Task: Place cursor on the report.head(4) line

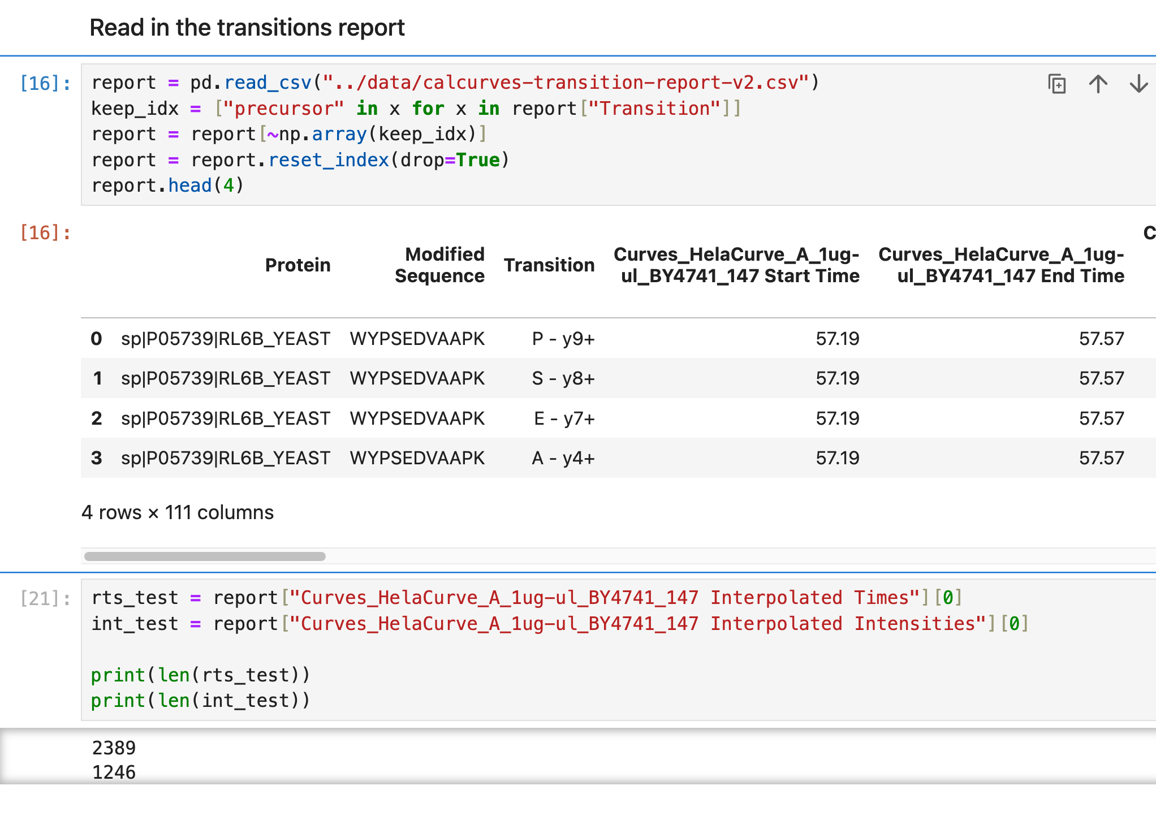Action: click(168, 186)
